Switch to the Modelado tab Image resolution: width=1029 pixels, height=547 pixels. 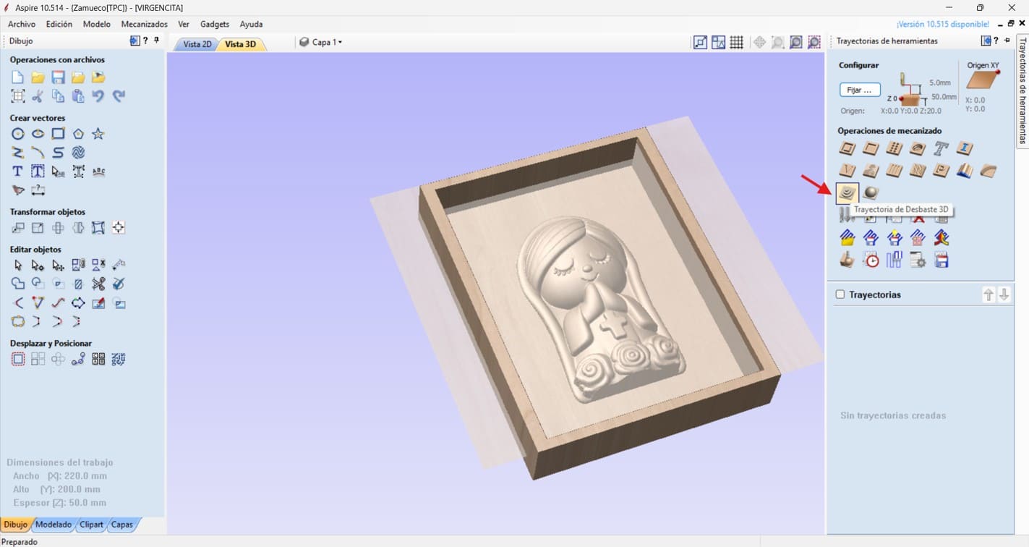click(54, 525)
